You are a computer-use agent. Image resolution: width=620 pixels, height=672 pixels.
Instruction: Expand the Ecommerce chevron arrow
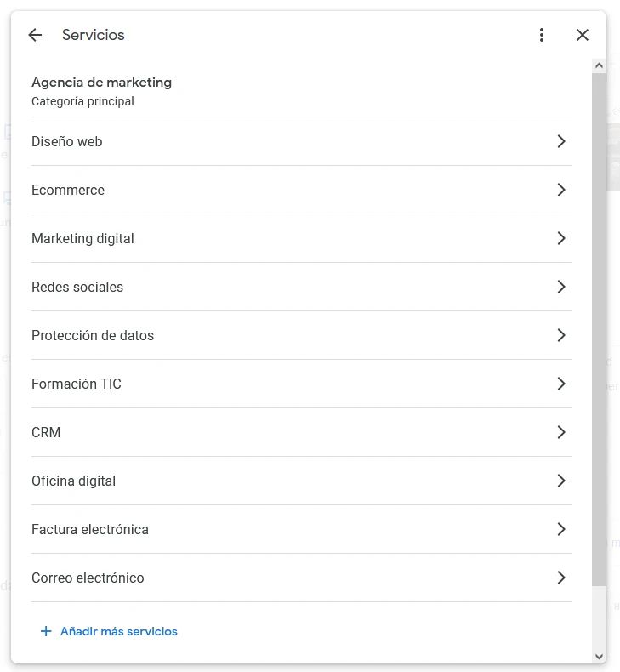(x=561, y=190)
